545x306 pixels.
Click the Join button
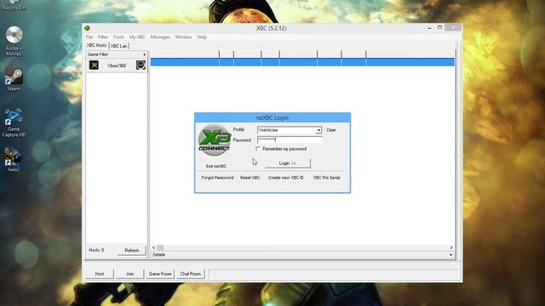click(x=130, y=274)
